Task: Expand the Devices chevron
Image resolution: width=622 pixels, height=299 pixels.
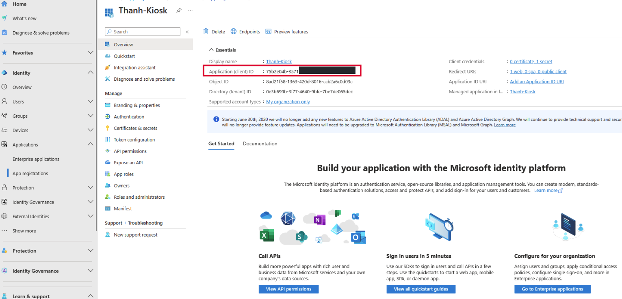Action: (91, 130)
